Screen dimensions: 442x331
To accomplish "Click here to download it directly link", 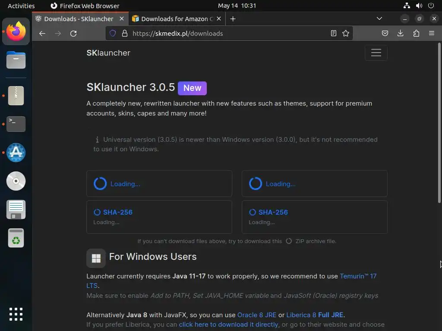I will pos(229,325).
